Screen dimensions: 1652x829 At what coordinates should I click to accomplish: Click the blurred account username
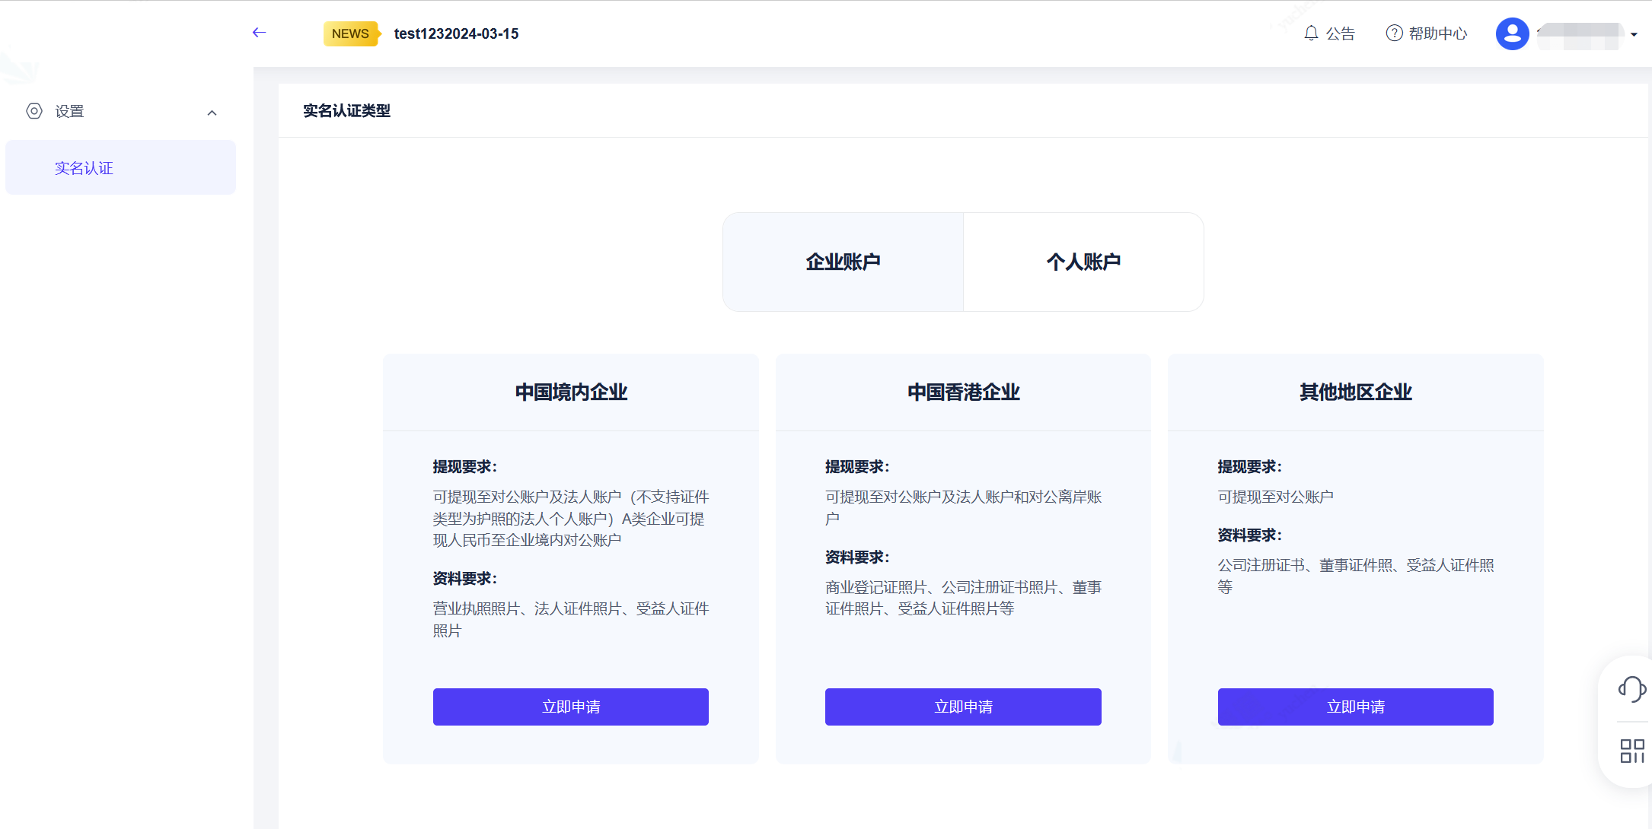(x=1579, y=35)
